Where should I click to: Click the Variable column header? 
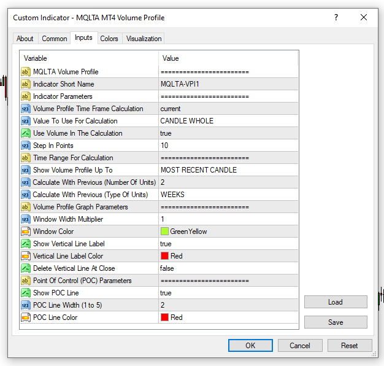point(89,58)
